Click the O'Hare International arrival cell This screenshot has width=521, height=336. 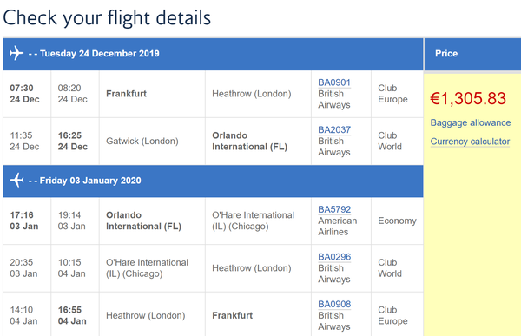[258, 221]
